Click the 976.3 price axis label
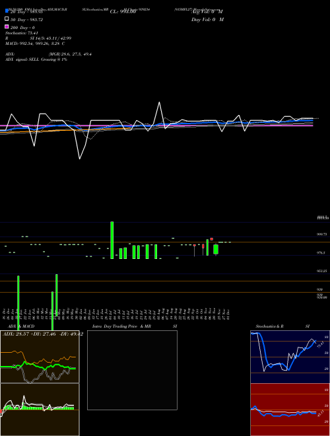 tap(321, 253)
